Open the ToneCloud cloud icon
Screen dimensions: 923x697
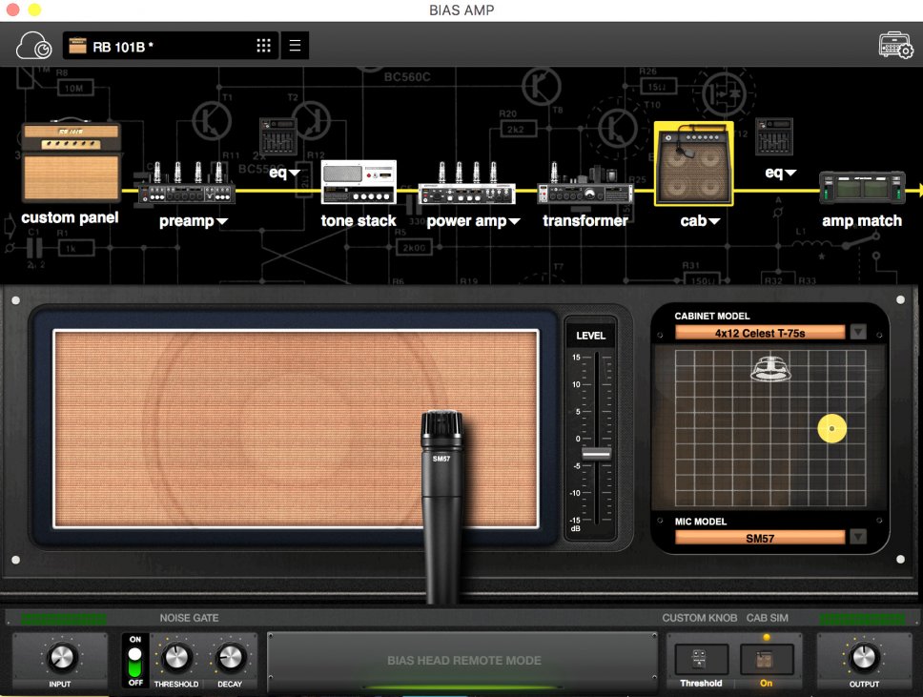34,45
